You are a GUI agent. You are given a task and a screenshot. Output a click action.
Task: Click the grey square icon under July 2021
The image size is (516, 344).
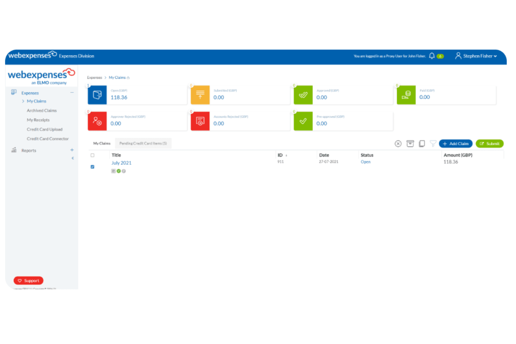click(113, 171)
